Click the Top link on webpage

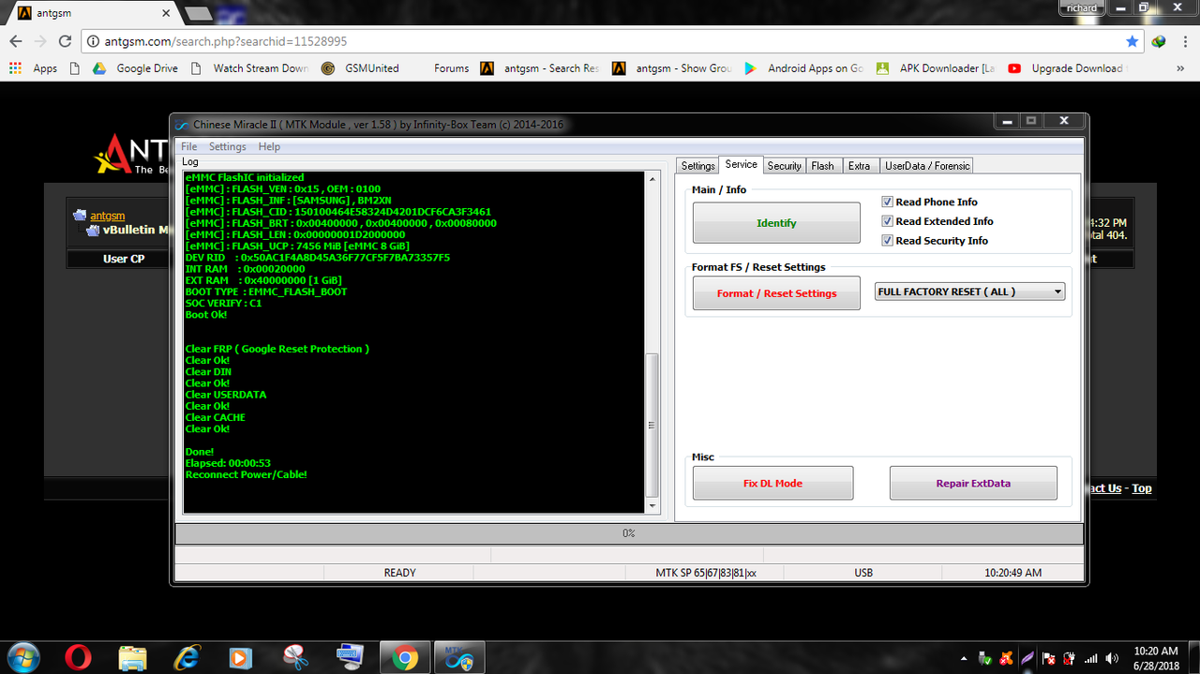[1141, 488]
